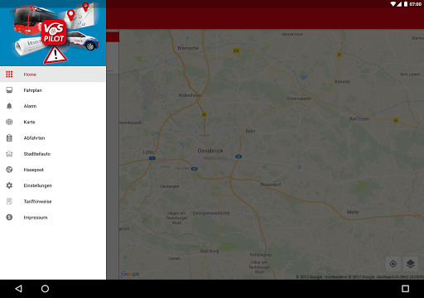Tap the Tarifhinweise document icon
The width and height of the screenshot is (424, 298).
tap(9, 201)
